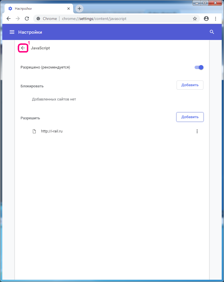Image resolution: width=224 pixels, height=282 pixels.
Task: Click Добавить in the Разрешить section
Action: point(190,117)
